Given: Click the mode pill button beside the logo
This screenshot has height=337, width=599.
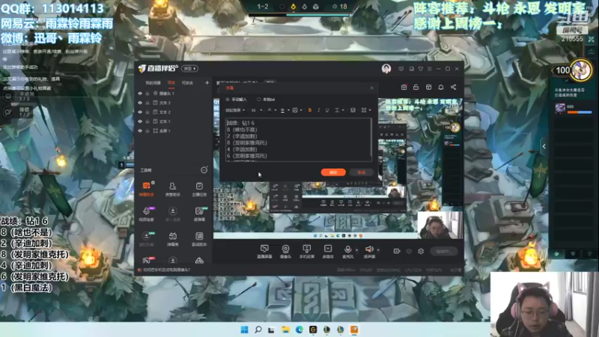Looking at the screenshot, I should (x=189, y=69).
